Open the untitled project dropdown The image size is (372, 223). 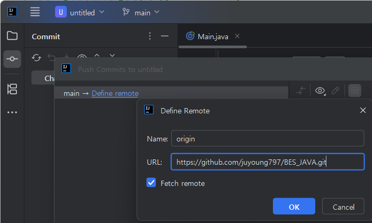79,12
